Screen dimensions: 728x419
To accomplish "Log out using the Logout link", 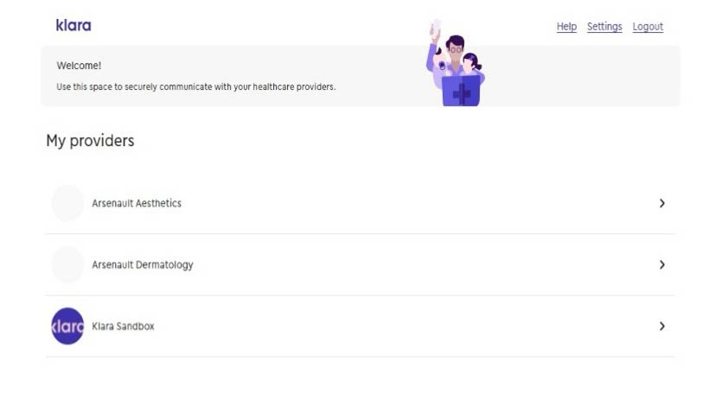I will (648, 27).
